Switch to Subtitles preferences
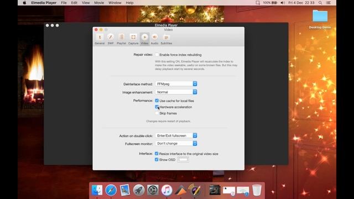The height and width of the screenshot is (199, 354). click(x=166, y=39)
